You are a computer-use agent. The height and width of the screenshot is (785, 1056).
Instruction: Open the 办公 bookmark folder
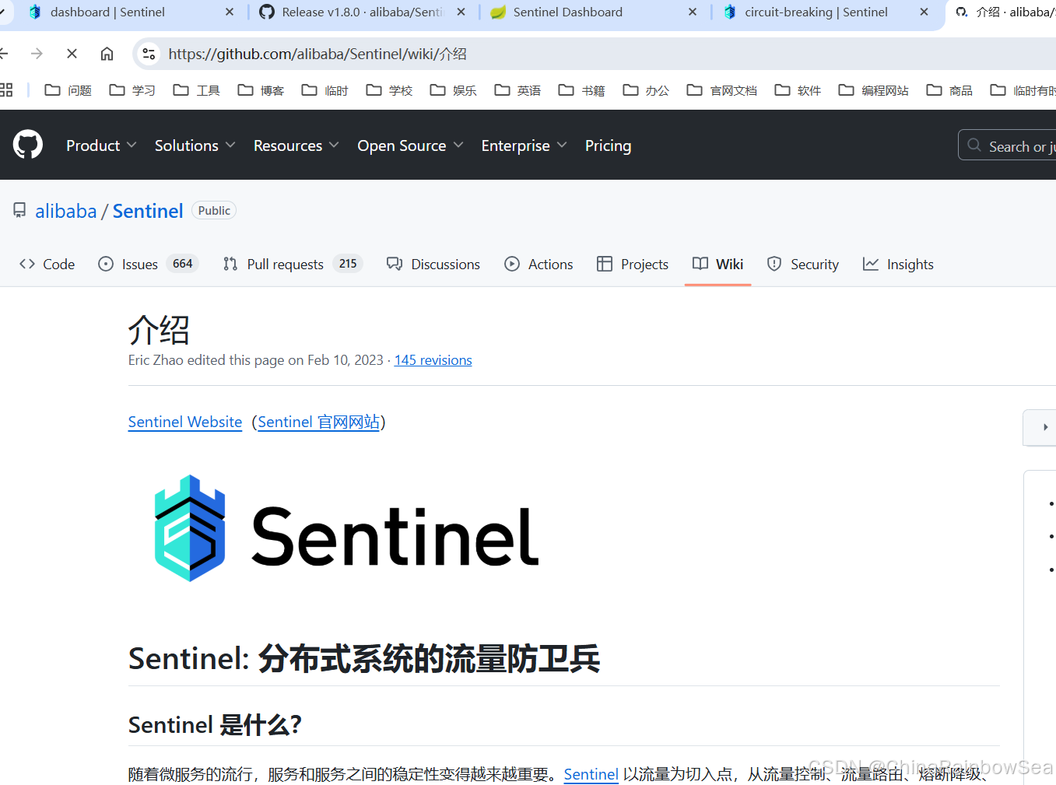(646, 90)
